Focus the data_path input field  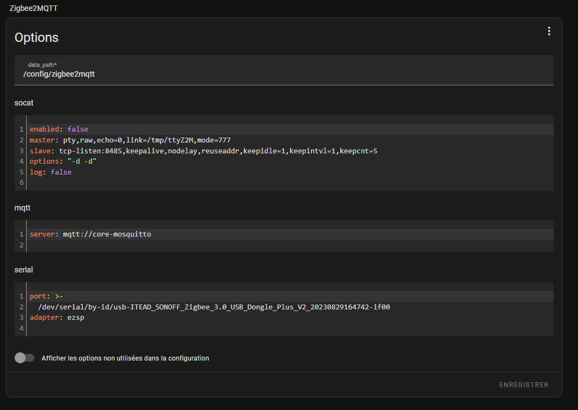283,74
